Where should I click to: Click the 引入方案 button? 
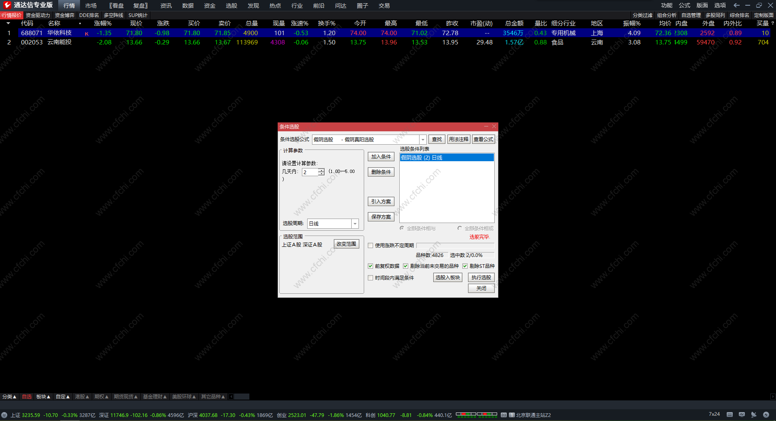coord(381,201)
